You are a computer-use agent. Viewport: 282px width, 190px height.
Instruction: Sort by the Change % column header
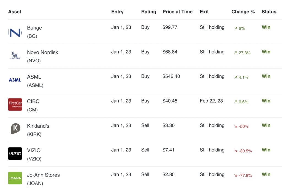pyautogui.click(x=243, y=12)
